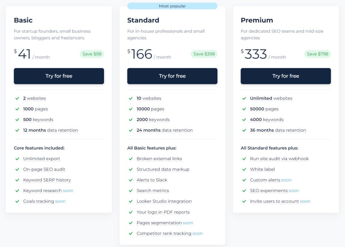Click the Save $98 badge

92,54
